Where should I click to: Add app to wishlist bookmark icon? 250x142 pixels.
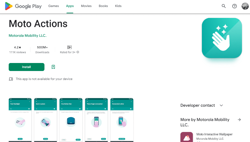(x=53, y=67)
